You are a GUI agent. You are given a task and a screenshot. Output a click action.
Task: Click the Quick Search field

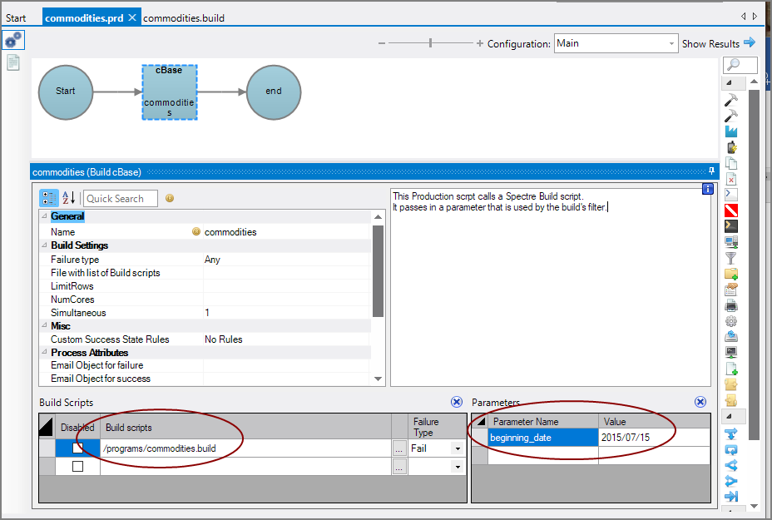click(121, 199)
